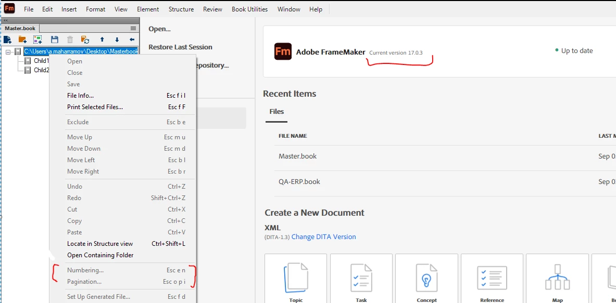Click Numbering in the context menu
Viewport: 616px width, 303px height.
122,270
